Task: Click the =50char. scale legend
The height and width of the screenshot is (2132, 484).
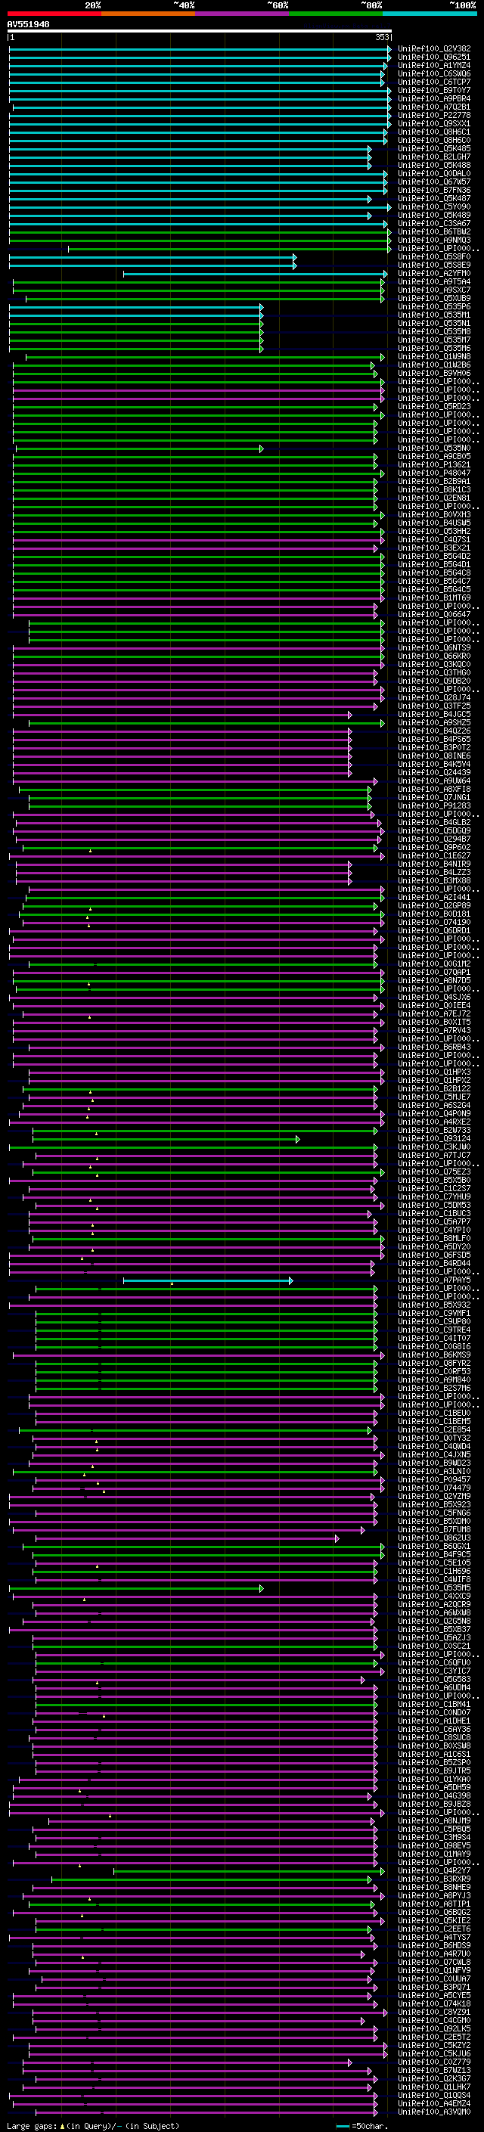Action: tap(361, 2125)
